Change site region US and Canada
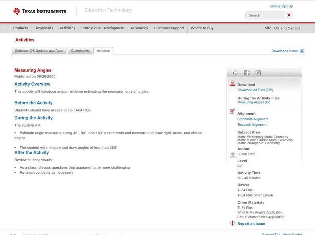 point(287,28)
